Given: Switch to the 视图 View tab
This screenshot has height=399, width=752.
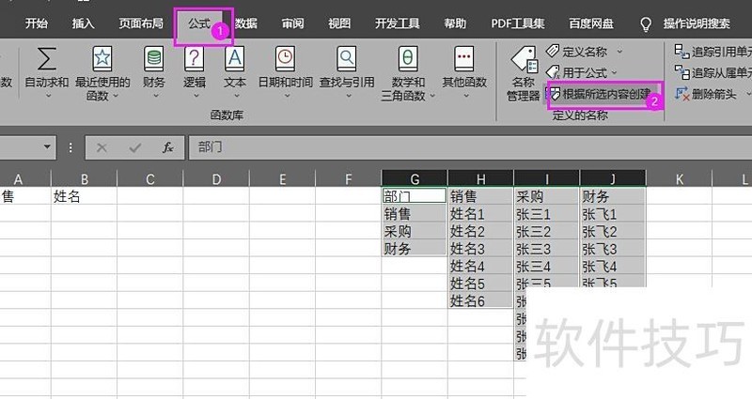Looking at the screenshot, I should [339, 23].
